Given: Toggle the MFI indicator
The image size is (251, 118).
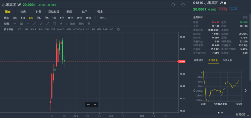Looking at the screenshot, I should [99, 29].
